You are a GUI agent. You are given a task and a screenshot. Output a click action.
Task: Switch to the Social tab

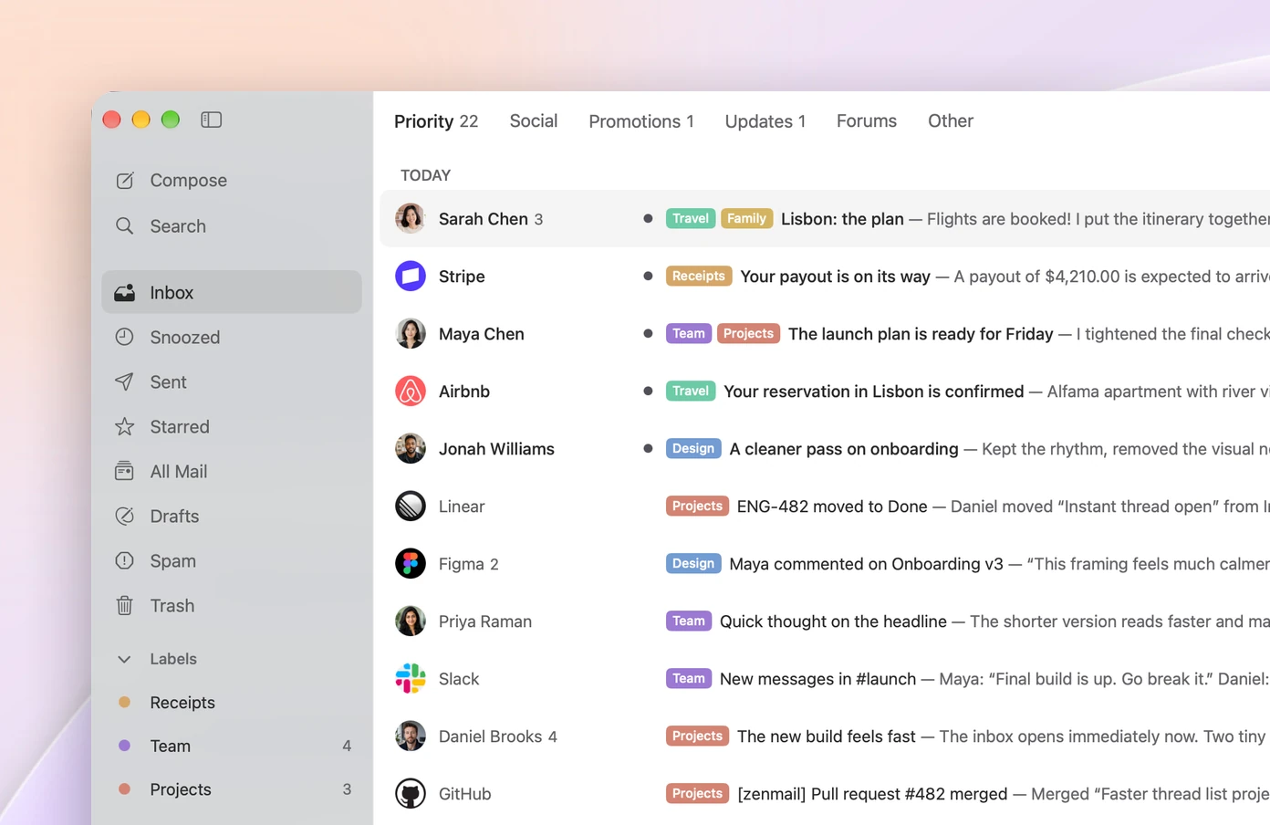(x=534, y=120)
